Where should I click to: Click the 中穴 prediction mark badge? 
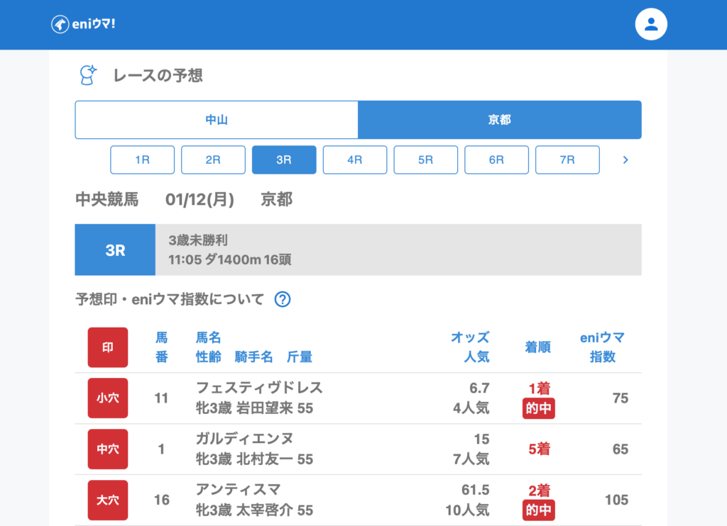point(108,449)
